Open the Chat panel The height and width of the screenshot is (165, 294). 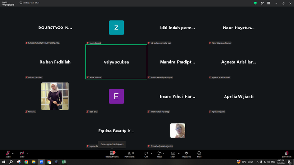coord(146,154)
